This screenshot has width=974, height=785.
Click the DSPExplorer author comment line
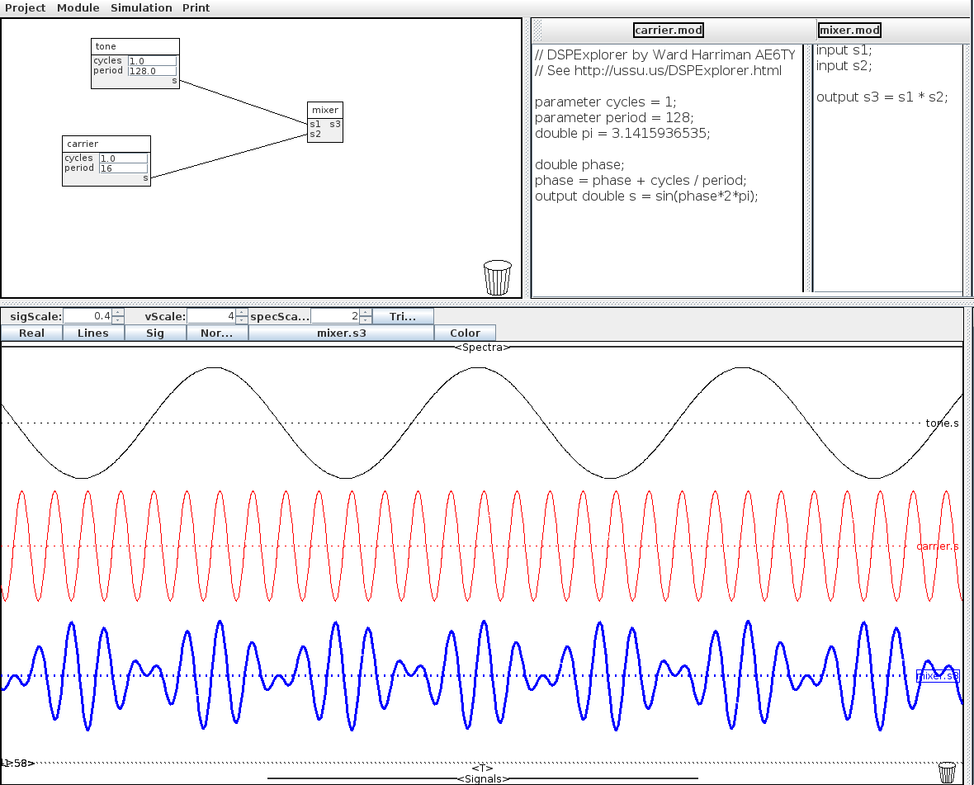point(664,54)
